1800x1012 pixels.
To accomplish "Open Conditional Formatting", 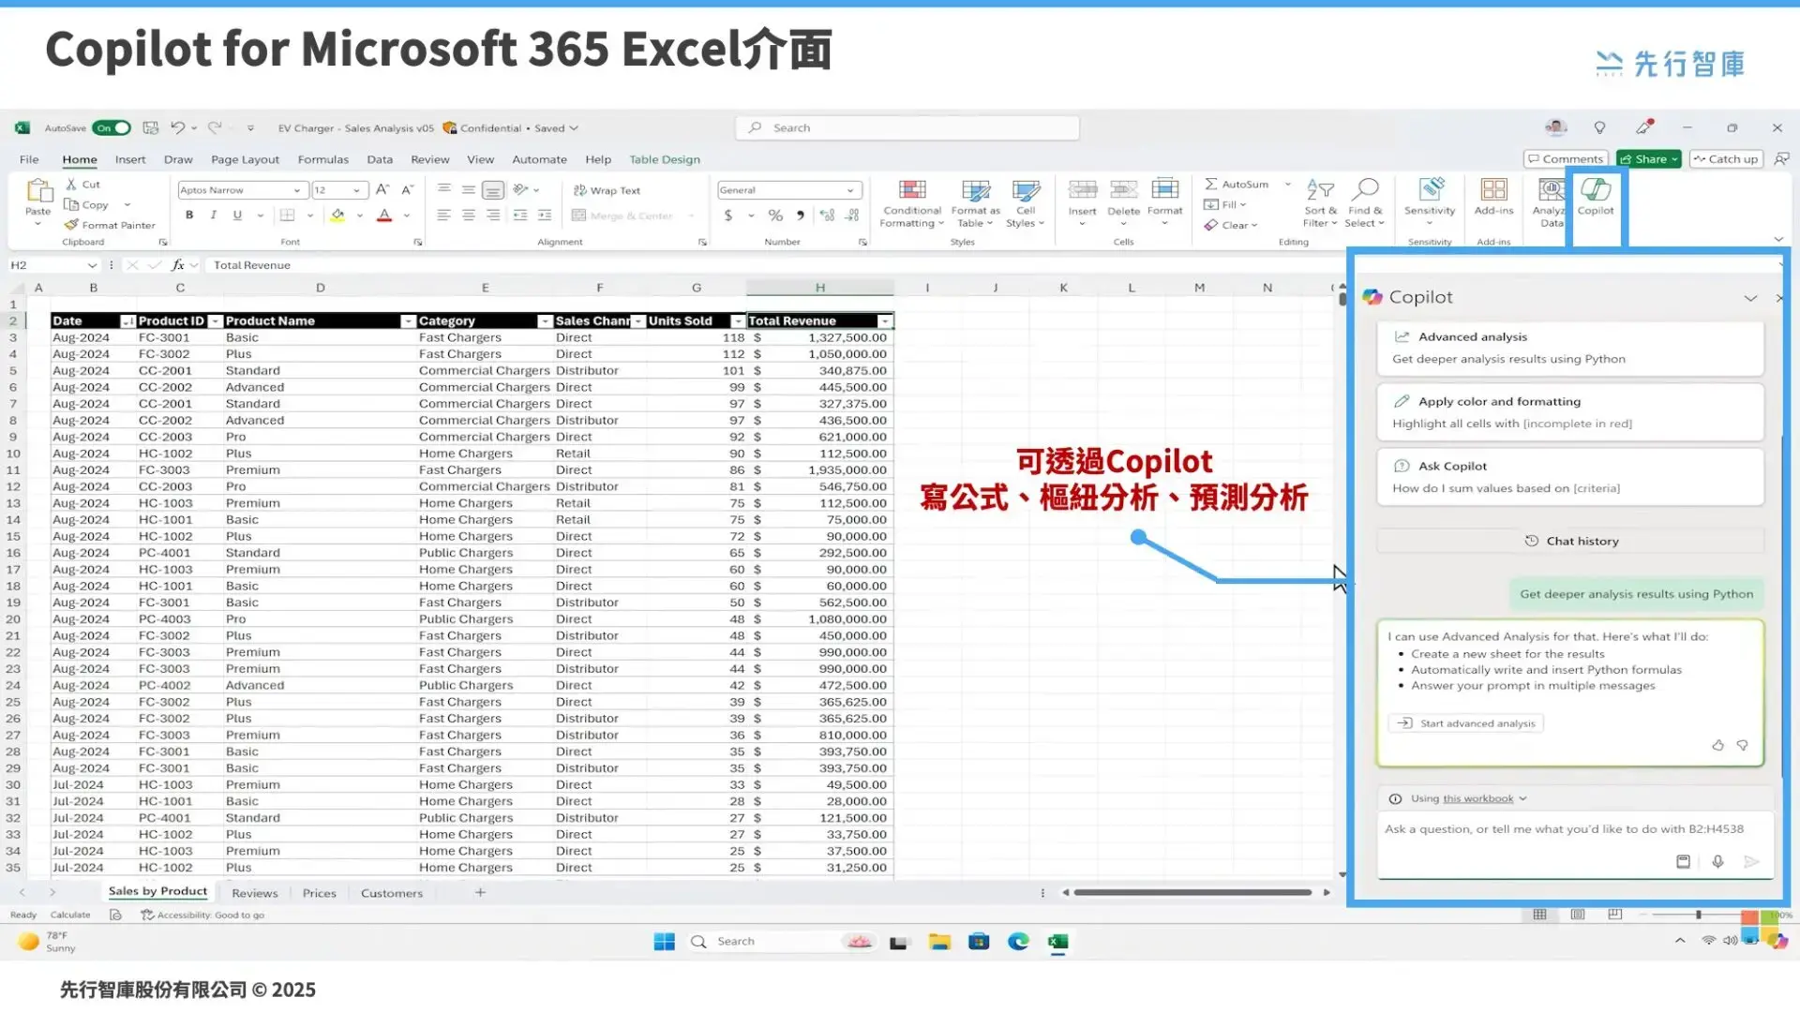I will click(x=911, y=202).
